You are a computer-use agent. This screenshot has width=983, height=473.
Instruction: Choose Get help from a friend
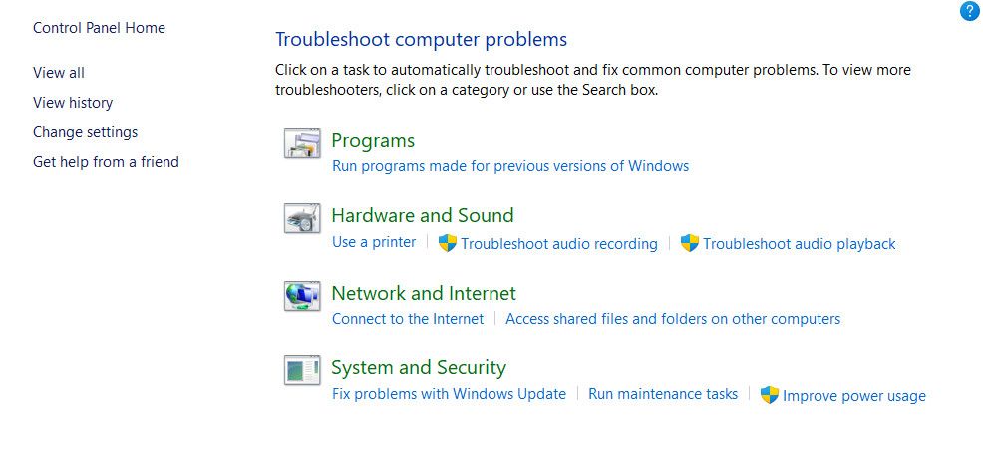pos(106,162)
